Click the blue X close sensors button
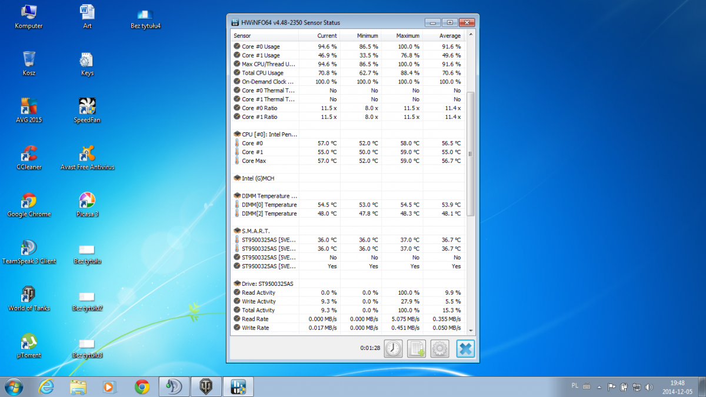This screenshot has height=397, width=706. [x=465, y=349]
